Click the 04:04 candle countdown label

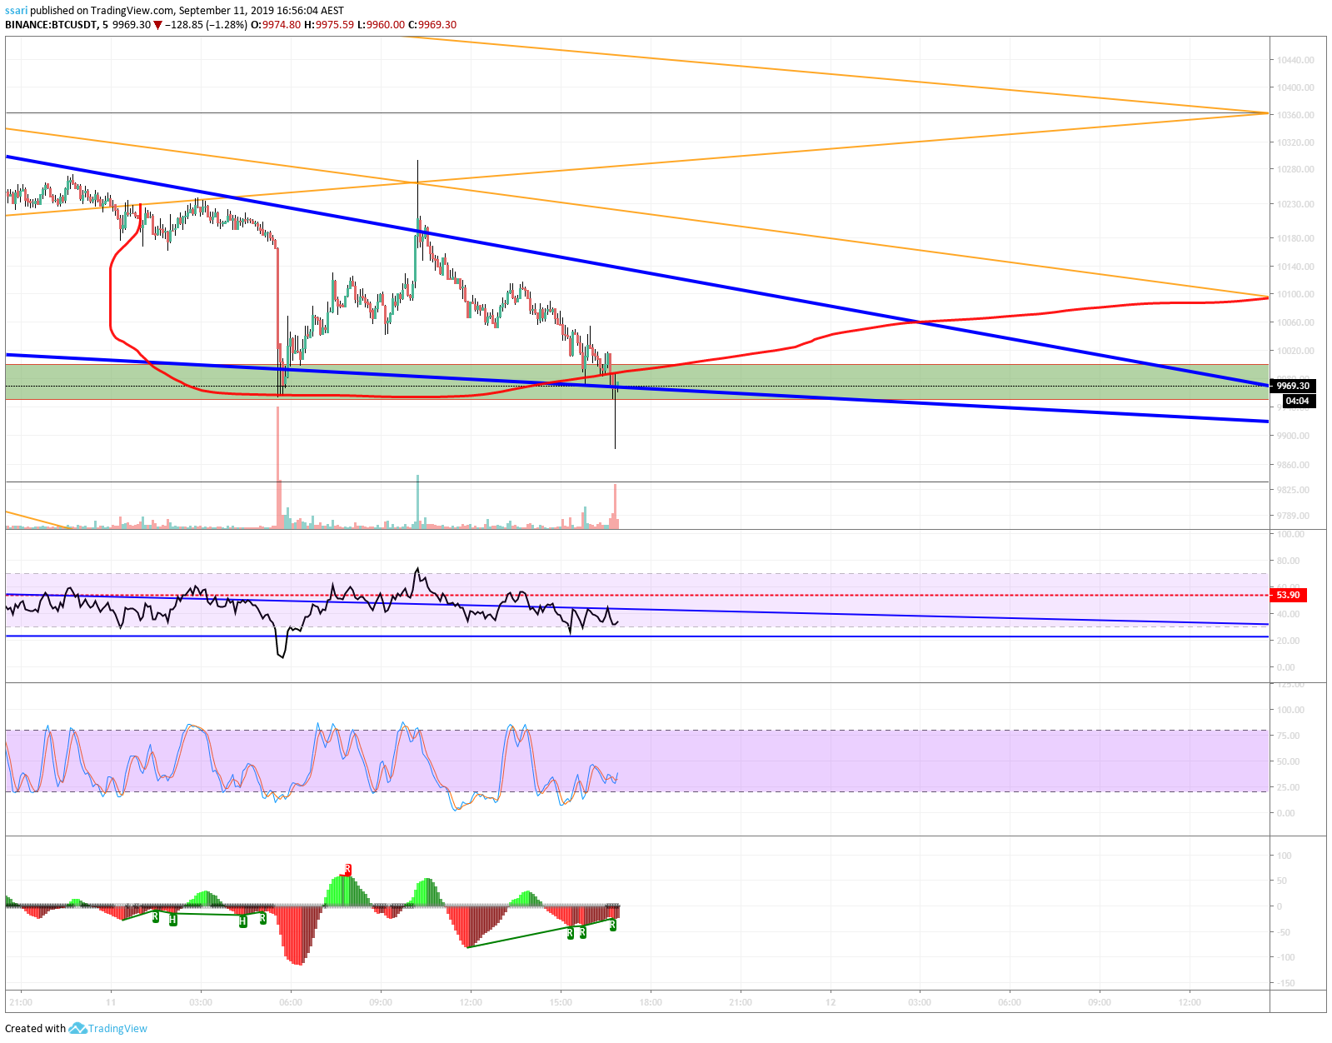point(1297,401)
